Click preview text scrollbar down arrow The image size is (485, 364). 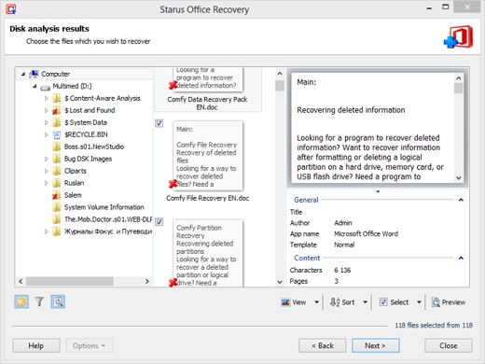458,177
